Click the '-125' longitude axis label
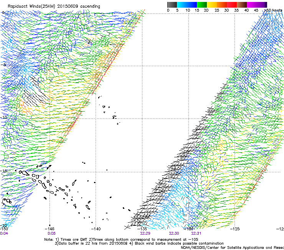Viewport: 284px width, 250px height. point(235,229)
